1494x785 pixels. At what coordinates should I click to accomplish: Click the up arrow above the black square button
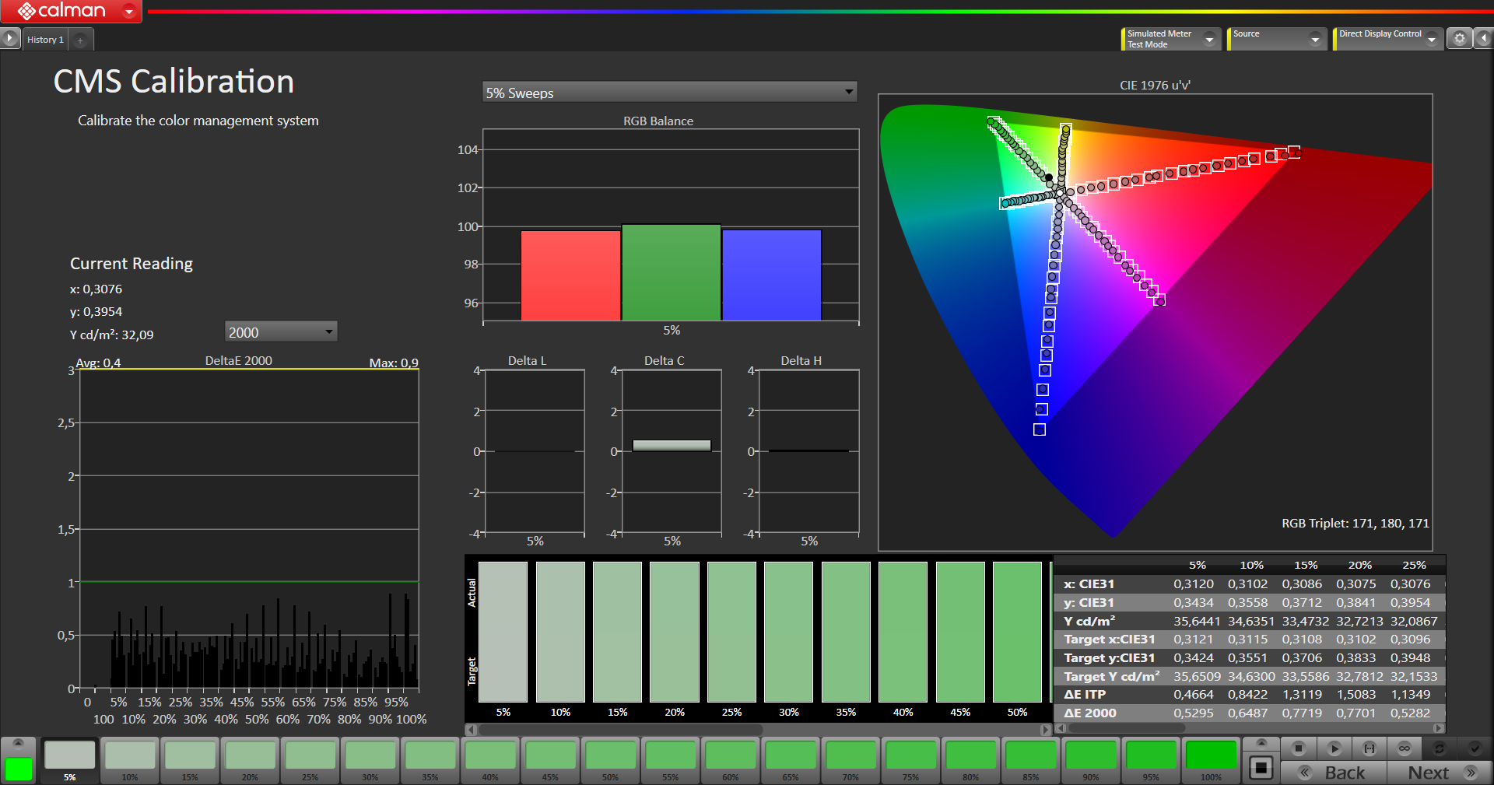coord(1261,743)
